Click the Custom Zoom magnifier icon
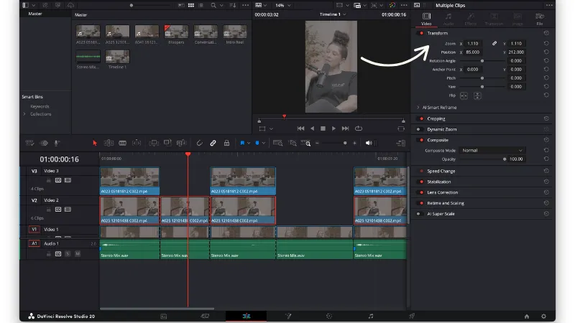The height and width of the screenshot is (323, 575). pyautogui.click(x=306, y=143)
